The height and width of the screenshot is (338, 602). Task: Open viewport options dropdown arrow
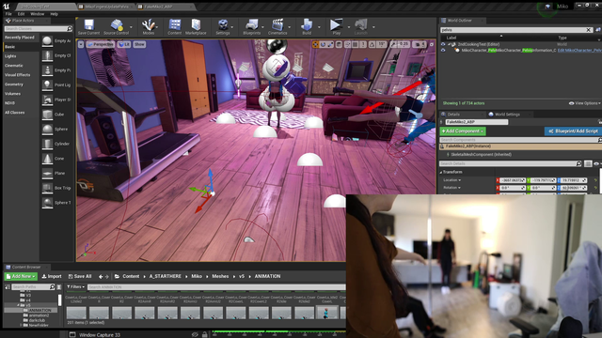click(81, 44)
